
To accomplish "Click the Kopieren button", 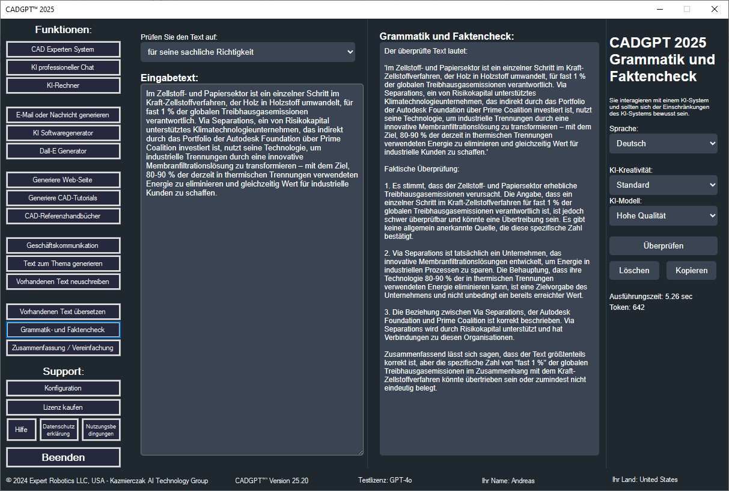I will tap(691, 270).
